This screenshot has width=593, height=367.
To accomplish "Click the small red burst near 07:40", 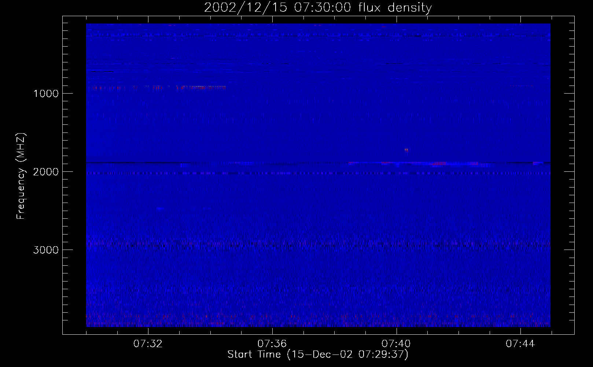I will point(406,150).
